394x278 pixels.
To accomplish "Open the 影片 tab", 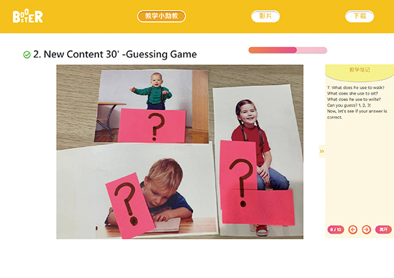I will click(x=265, y=16).
